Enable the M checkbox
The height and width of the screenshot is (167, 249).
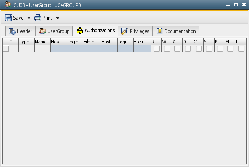click(x=230, y=49)
